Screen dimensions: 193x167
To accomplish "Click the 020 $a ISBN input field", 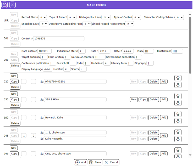I will (75, 82).
